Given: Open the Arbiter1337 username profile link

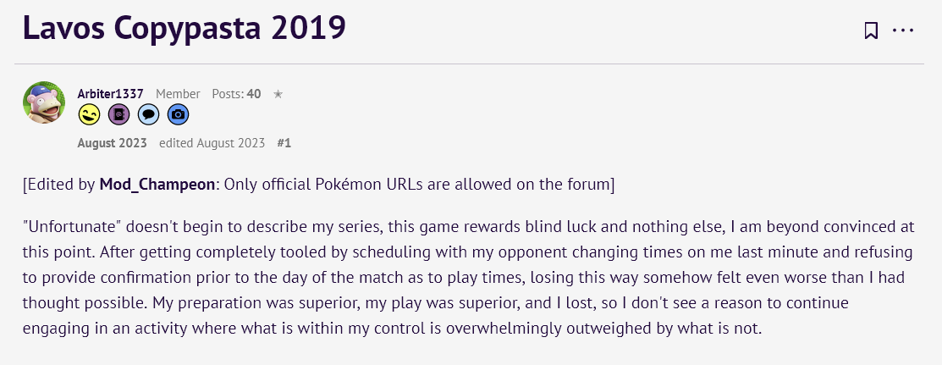Looking at the screenshot, I should pyautogui.click(x=111, y=94).
